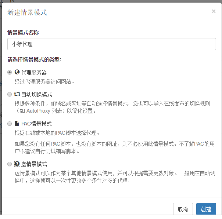Click the 代理服务器 option label

pyautogui.click(x=34, y=72)
